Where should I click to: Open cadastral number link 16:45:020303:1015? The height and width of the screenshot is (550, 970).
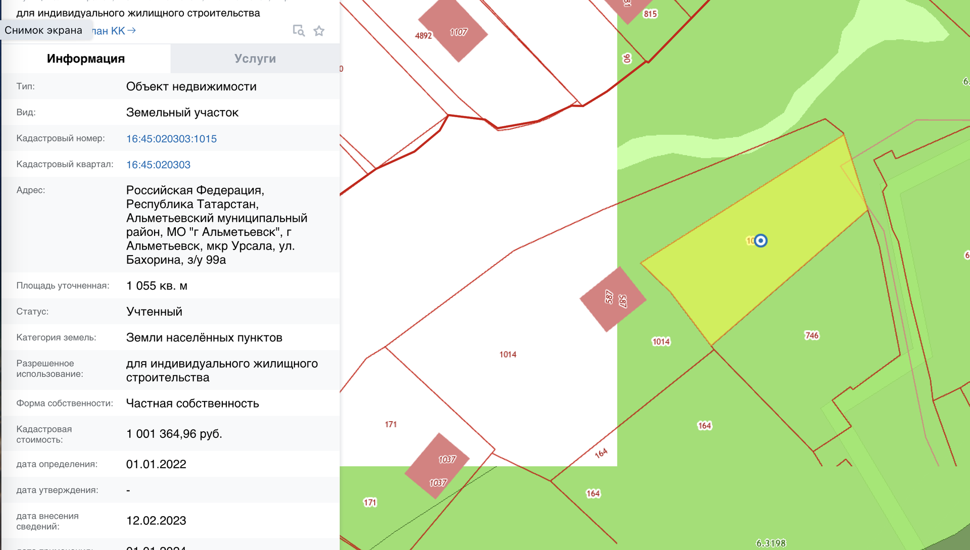pos(171,139)
